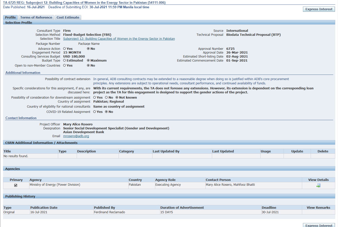Select No for Advance Action
This screenshot has width=338, height=227.
(88, 49)
